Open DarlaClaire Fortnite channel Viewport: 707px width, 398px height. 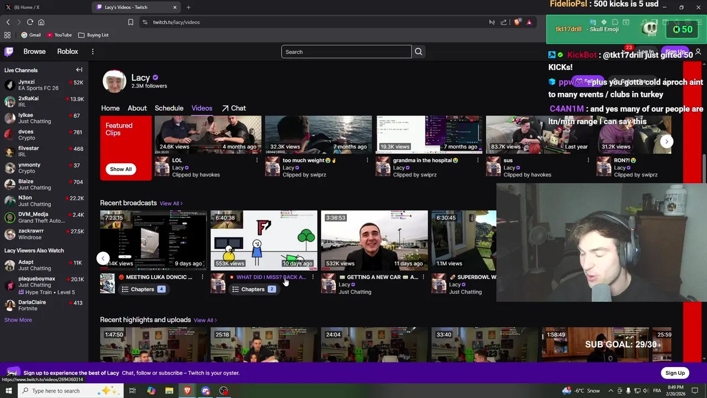44,305
